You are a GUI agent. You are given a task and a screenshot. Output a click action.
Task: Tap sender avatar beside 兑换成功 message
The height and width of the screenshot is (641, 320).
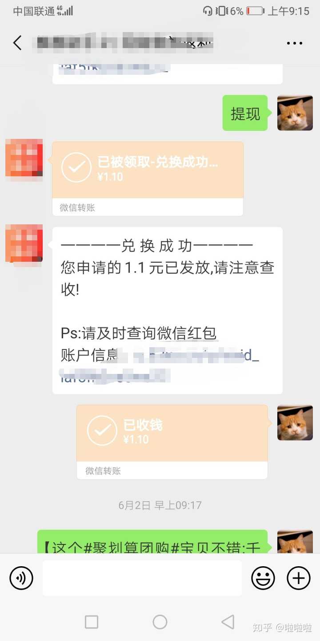tap(24, 243)
